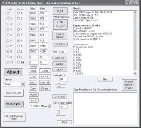Screen dimensions: 141x128
Task: Click the Win % when called slider thumb
Action: pyautogui.click(x=58, y=113)
